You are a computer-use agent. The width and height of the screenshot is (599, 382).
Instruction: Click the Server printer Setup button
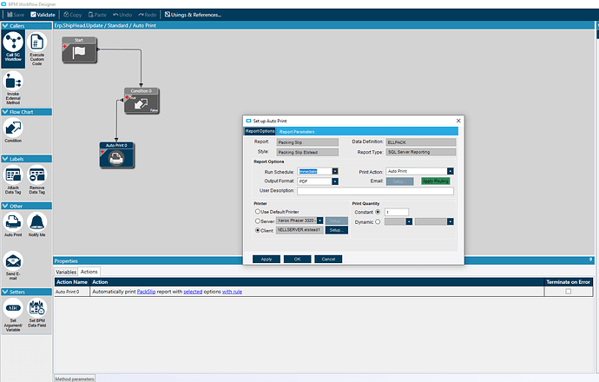tap(337, 221)
